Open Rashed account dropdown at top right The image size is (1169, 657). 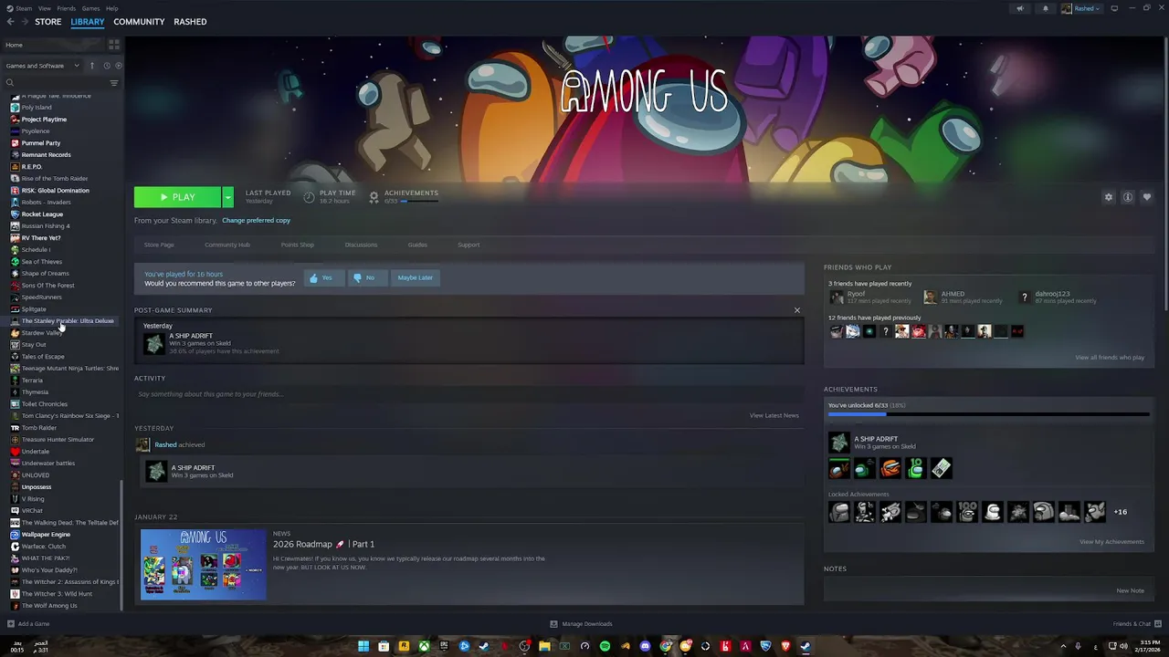pos(1080,8)
